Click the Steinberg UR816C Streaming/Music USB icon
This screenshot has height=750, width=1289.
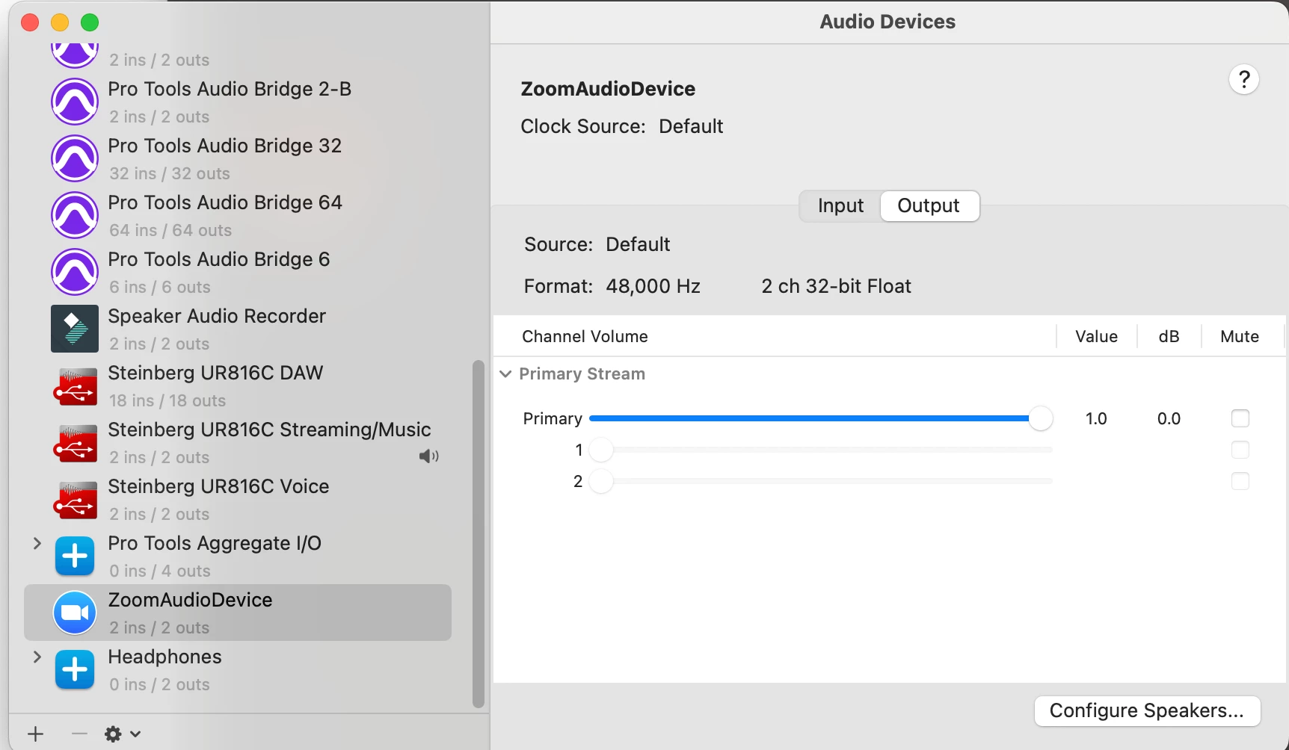(75, 443)
